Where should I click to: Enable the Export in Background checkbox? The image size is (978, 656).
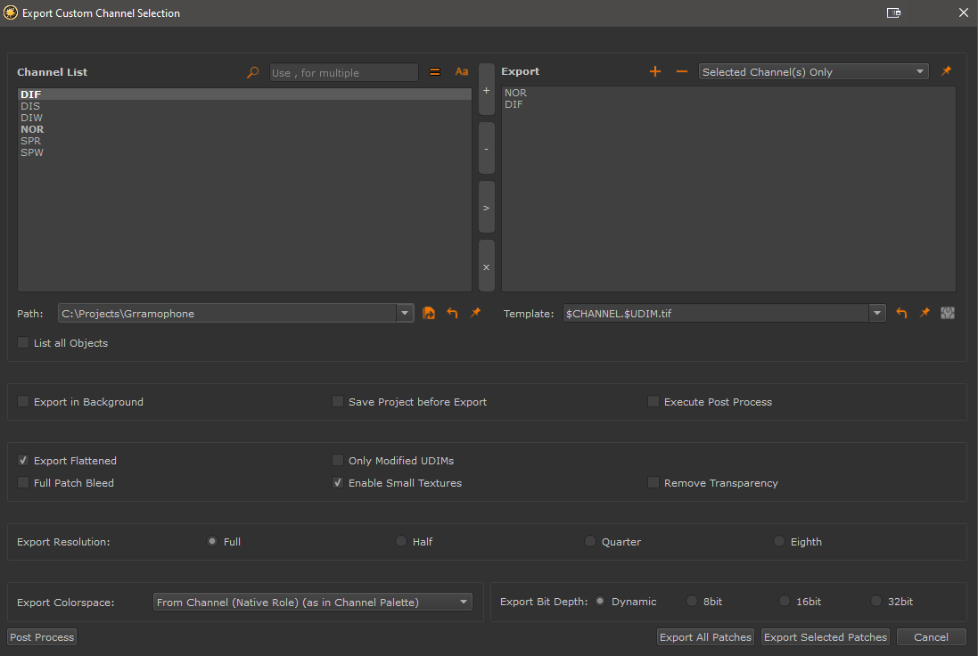(24, 402)
